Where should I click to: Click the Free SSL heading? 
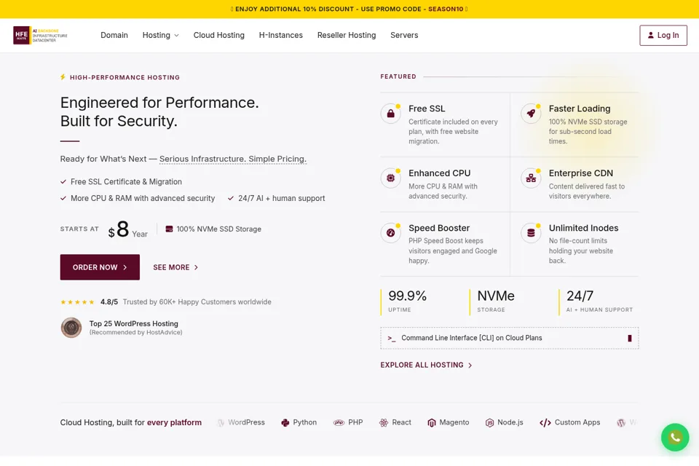click(427, 108)
